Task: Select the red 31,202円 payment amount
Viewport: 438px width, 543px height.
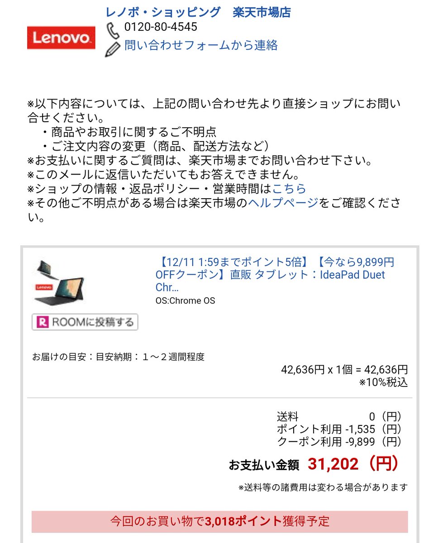Action: tap(354, 464)
